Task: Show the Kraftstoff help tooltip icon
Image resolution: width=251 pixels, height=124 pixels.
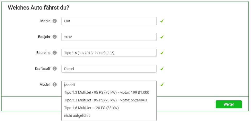Action: click(x=54, y=69)
